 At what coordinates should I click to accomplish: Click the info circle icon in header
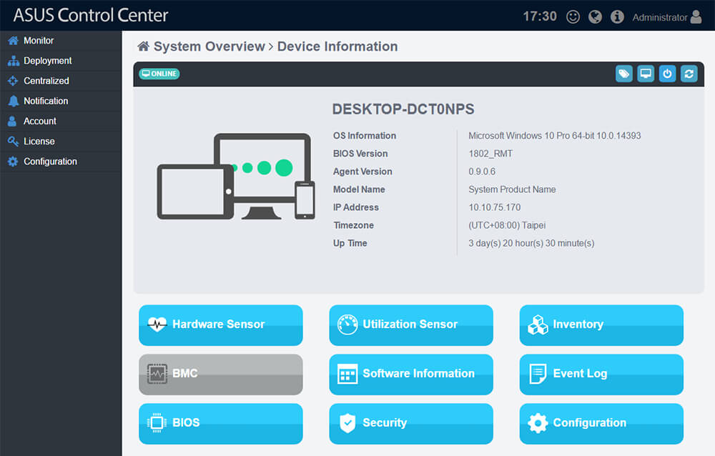click(617, 17)
